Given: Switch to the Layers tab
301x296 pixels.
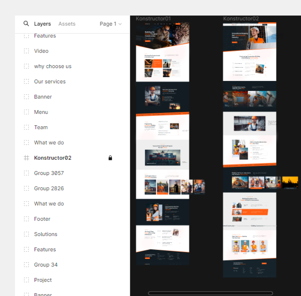Looking at the screenshot, I should pyautogui.click(x=42, y=24).
